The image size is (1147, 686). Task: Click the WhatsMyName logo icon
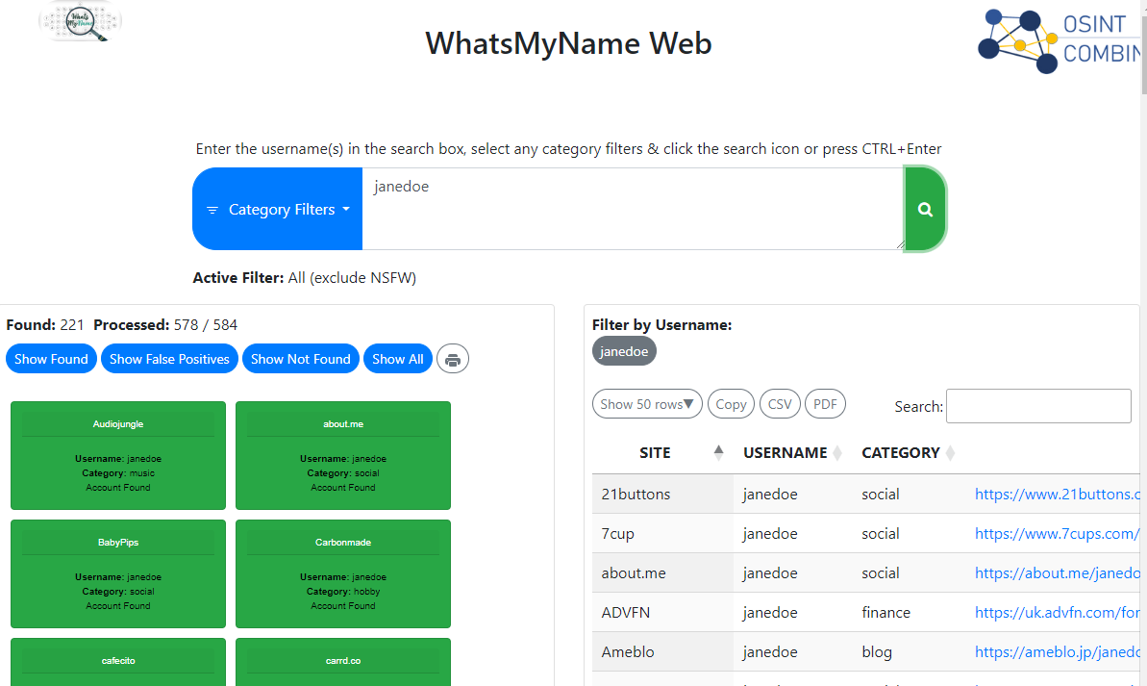81,21
